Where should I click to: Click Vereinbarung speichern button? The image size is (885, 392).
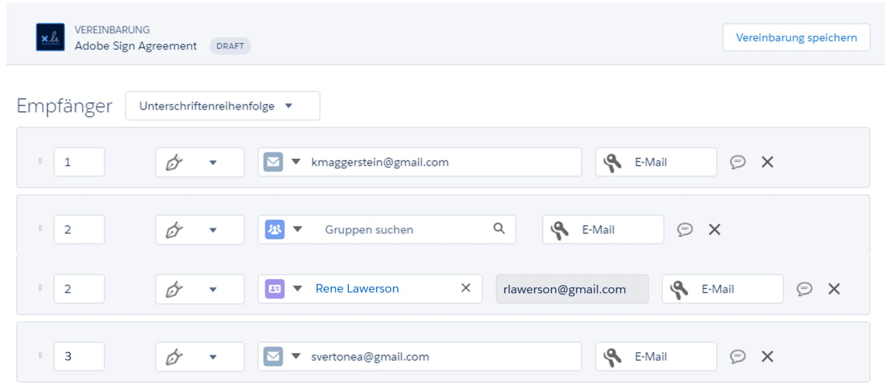(796, 37)
